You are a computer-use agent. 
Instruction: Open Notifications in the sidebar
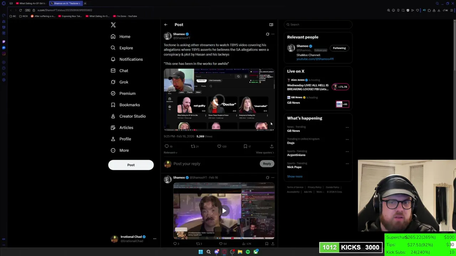127,59
